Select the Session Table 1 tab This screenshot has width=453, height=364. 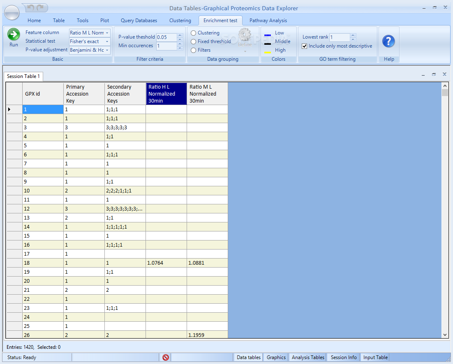coord(23,76)
